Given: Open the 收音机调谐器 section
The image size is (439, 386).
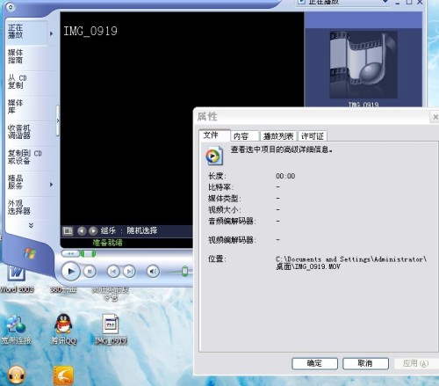Looking at the screenshot, I should click(18, 132).
